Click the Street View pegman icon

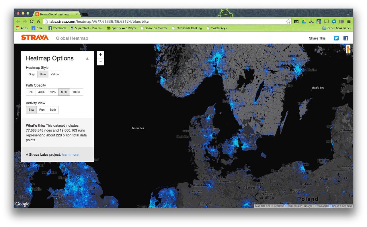[348, 49]
